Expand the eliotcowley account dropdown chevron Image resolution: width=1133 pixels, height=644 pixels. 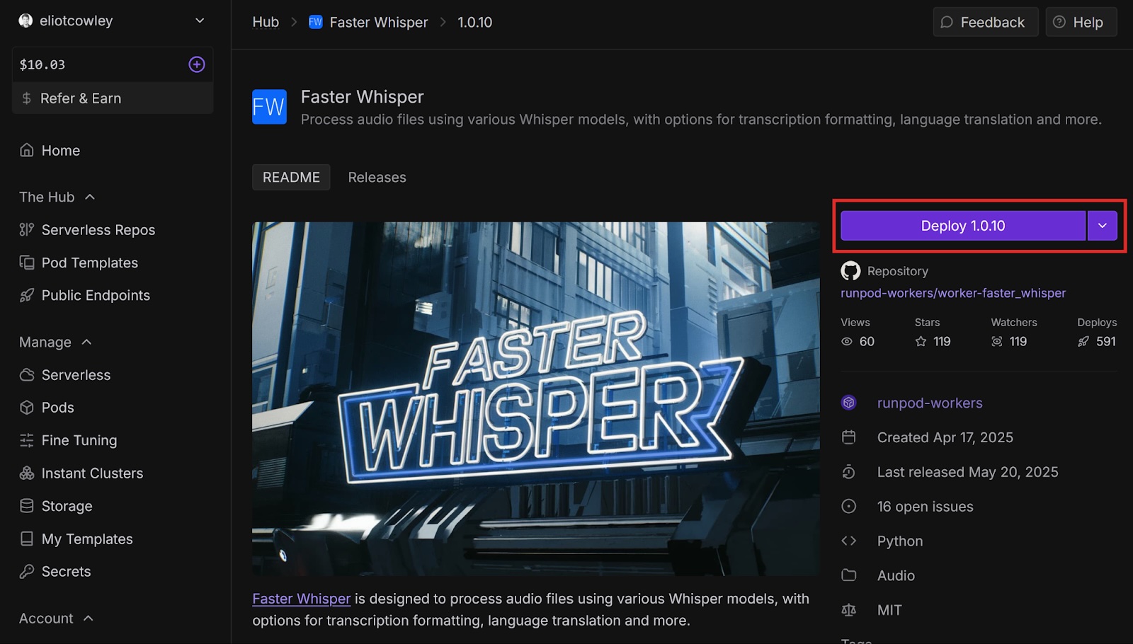pyautogui.click(x=200, y=21)
